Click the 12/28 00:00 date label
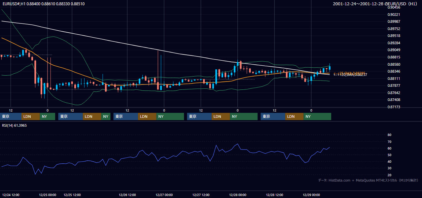Image resolution: width=422 pixels, height=198 pixels. coord(238,195)
